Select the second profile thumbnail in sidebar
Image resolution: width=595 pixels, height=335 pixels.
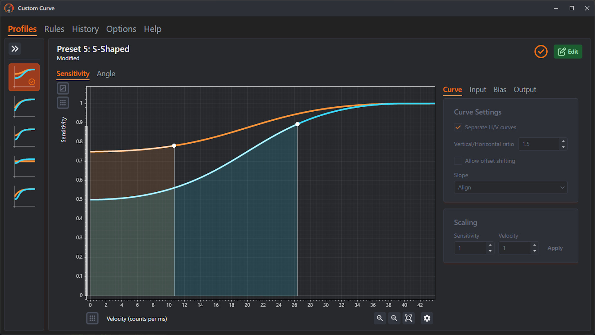(x=24, y=107)
